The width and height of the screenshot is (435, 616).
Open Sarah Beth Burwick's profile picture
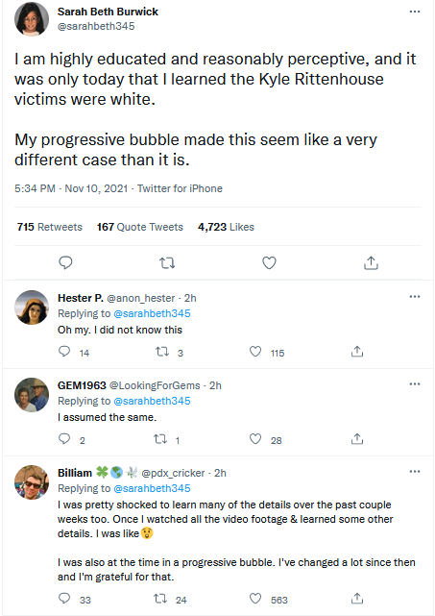32,19
